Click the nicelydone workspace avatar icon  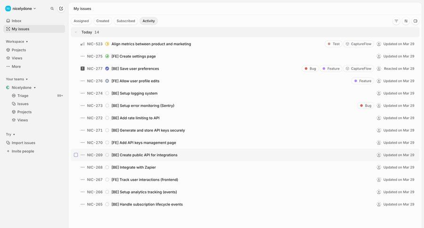[8, 8]
